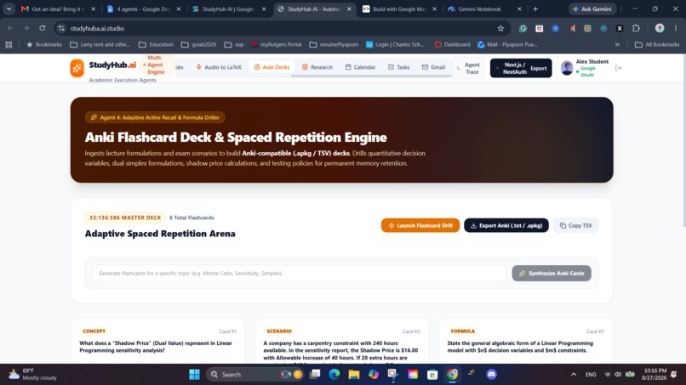Click the Alex Student profile avatar

coord(567,68)
